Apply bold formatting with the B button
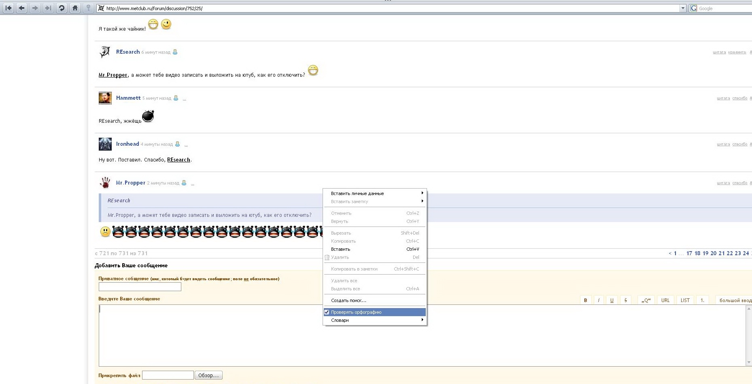Viewport: 752px width, 384px height. tap(585, 300)
